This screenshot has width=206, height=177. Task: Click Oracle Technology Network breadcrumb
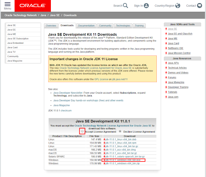(21, 15)
